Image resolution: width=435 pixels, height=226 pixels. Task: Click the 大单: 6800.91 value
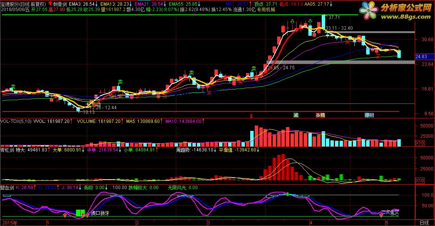point(67,150)
